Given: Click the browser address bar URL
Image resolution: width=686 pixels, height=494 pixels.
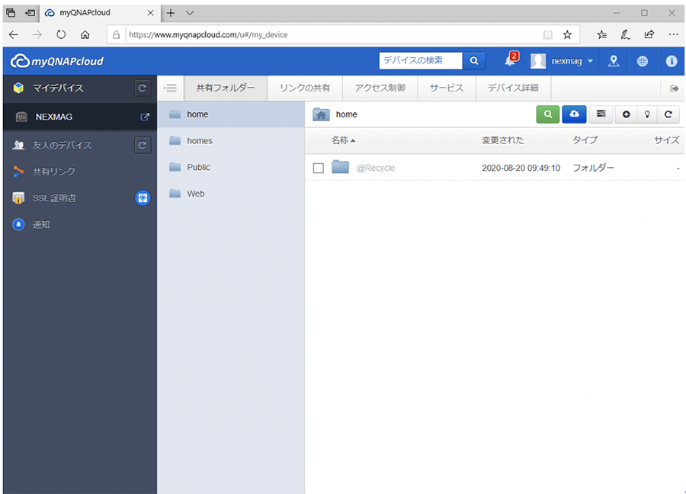Looking at the screenshot, I should tap(208, 35).
